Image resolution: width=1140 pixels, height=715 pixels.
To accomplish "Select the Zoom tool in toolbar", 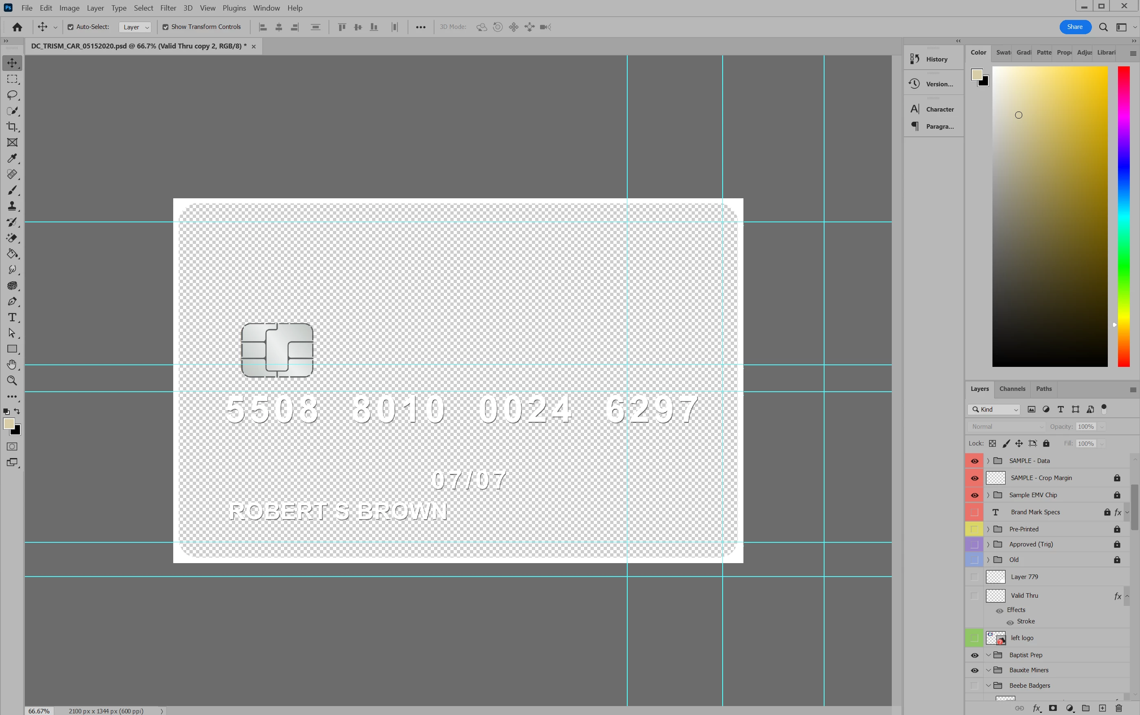I will click(12, 381).
